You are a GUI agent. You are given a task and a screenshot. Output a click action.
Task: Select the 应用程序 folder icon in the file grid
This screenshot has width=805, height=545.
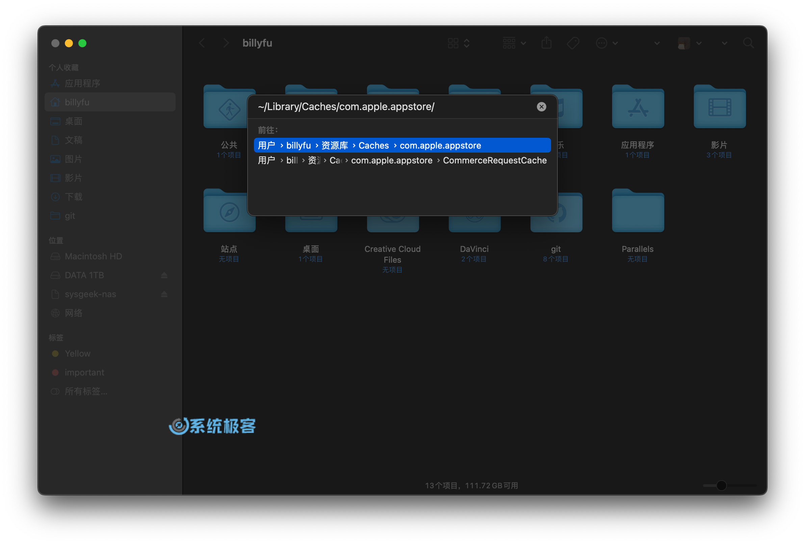[638, 107]
